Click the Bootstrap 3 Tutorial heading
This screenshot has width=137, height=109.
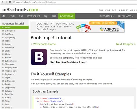[x=51, y=37]
